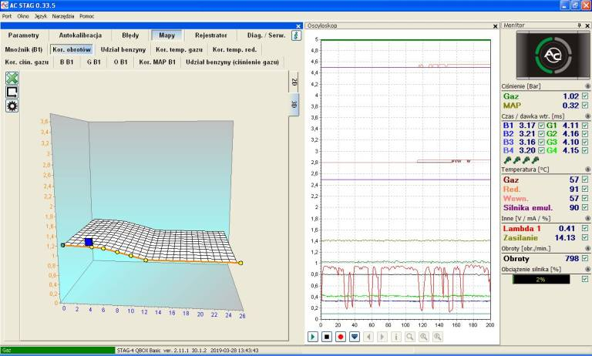Select the blue square point on 3D map
592x356 pixels.
point(89,242)
